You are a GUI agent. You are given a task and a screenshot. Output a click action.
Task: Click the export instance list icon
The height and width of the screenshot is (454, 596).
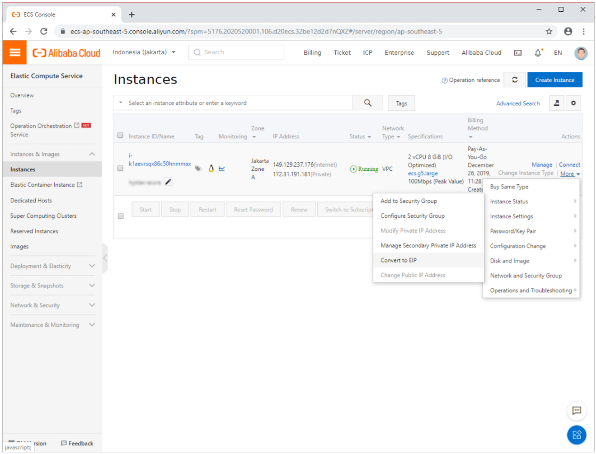[556, 103]
